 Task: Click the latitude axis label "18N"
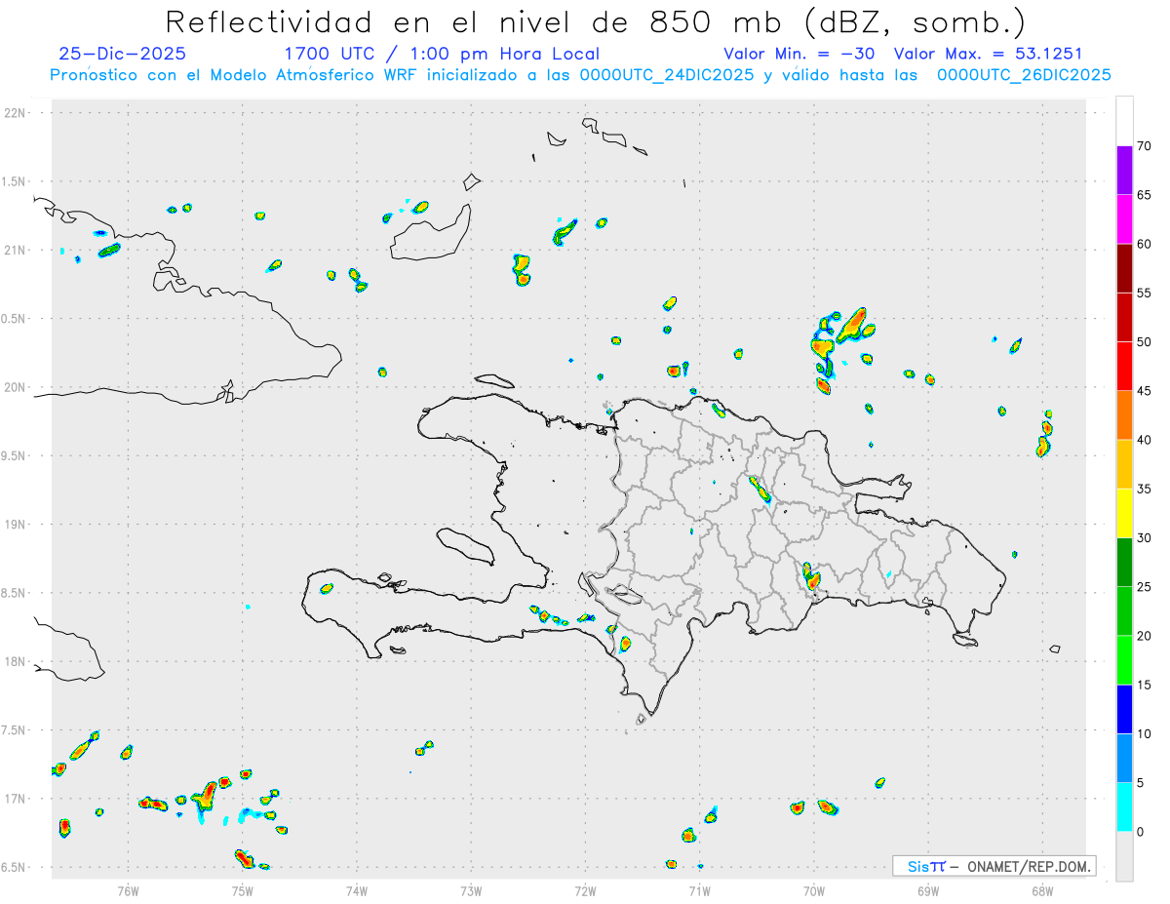(x=15, y=662)
